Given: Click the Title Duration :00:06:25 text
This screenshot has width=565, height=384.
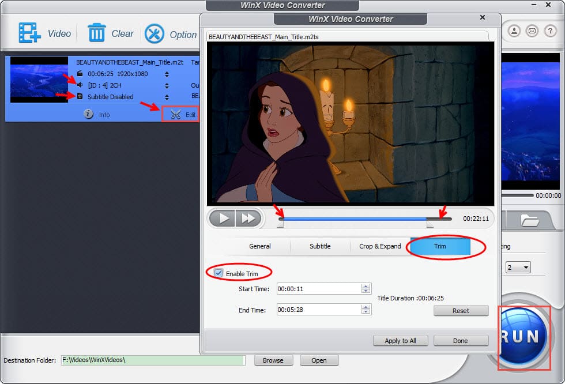Looking at the screenshot, I should pyautogui.click(x=410, y=298).
